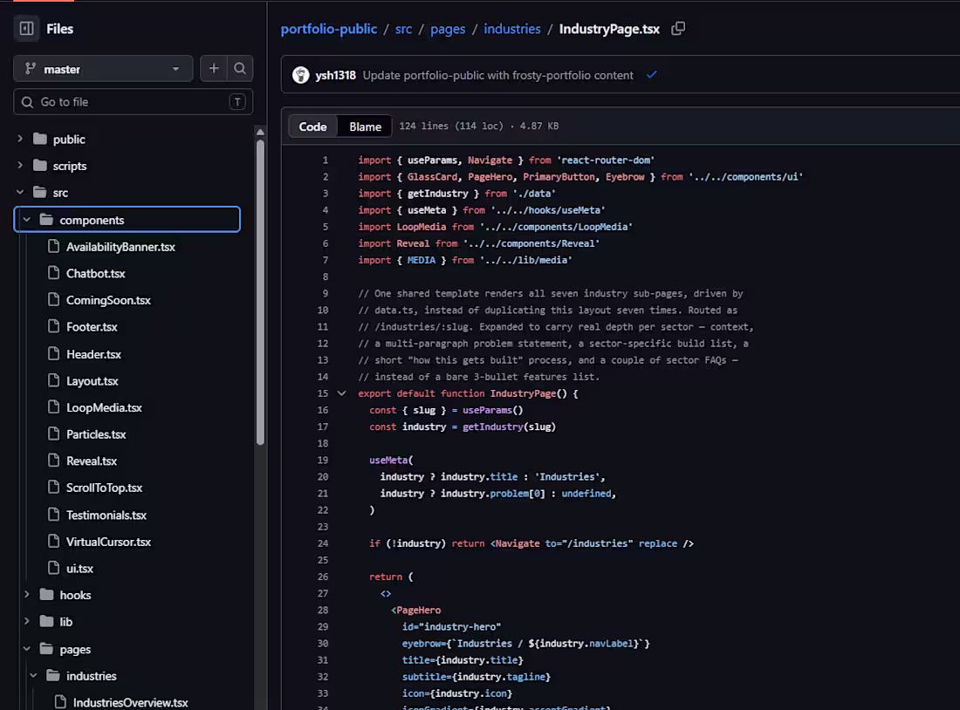
Task: Click the file tree scrollbar thumb
Action: pyautogui.click(x=260, y=292)
